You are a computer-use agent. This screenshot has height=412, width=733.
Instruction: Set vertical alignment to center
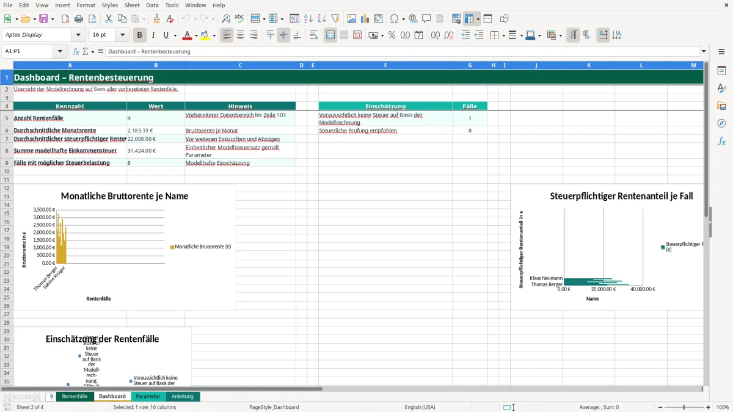[283, 35]
